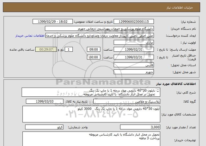Click the text ساعت باقی مانده

22,50
